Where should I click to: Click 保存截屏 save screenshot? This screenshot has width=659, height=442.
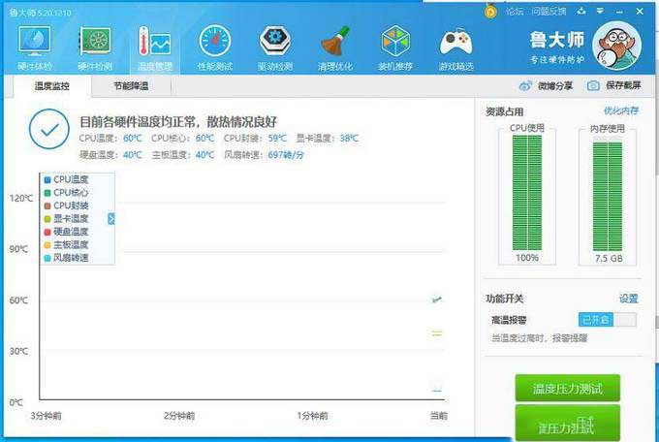pyautogui.click(x=623, y=86)
